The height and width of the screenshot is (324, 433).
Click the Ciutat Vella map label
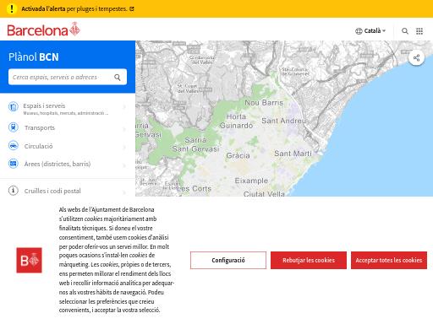(x=264, y=194)
